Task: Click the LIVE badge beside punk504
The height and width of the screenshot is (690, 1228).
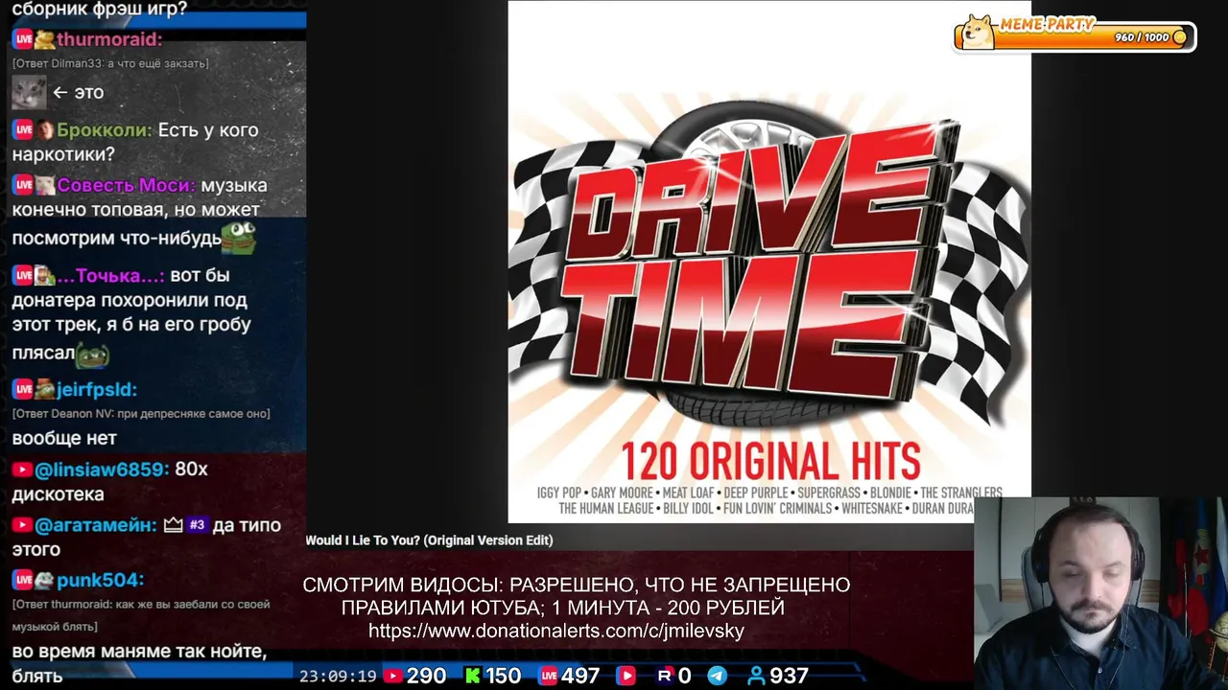Action: click(23, 580)
